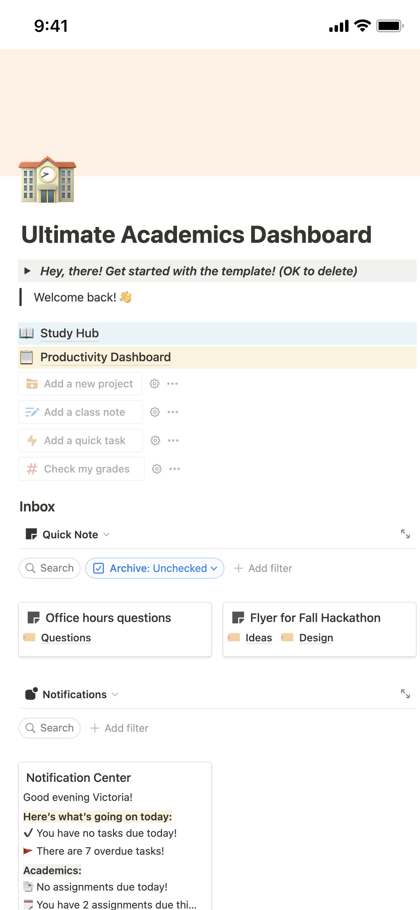Open the Productivity Dashboard page link
This screenshot has height=910, width=420.
tap(105, 357)
